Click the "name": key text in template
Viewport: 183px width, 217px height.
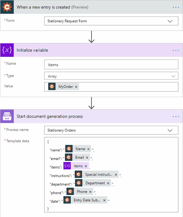[x=56, y=150]
